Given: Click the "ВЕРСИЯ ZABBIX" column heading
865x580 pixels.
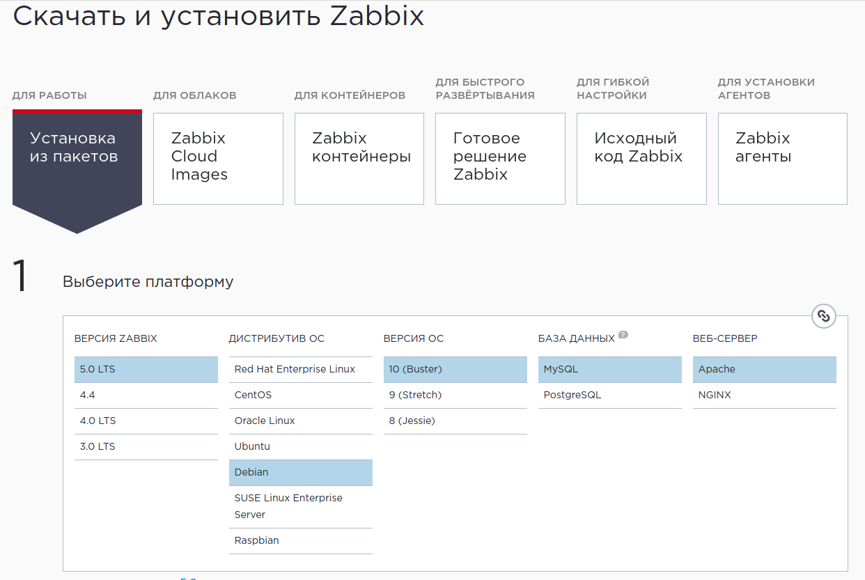Looking at the screenshot, I should click(x=116, y=339).
